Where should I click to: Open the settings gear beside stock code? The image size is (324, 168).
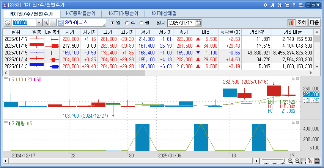point(7,23)
